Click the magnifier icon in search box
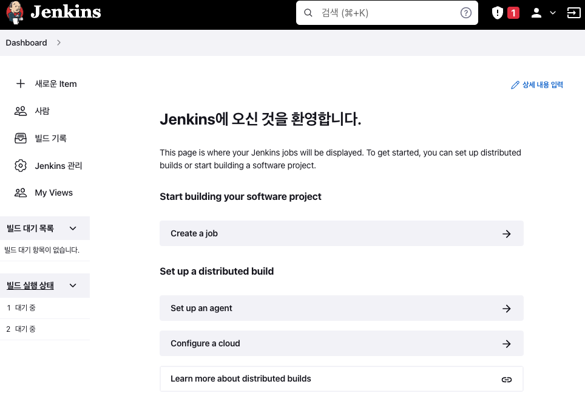This screenshot has height=415, width=585. click(308, 13)
